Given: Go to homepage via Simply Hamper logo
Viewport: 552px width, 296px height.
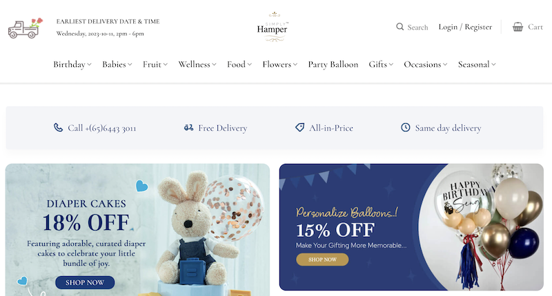Looking at the screenshot, I should click(x=273, y=27).
